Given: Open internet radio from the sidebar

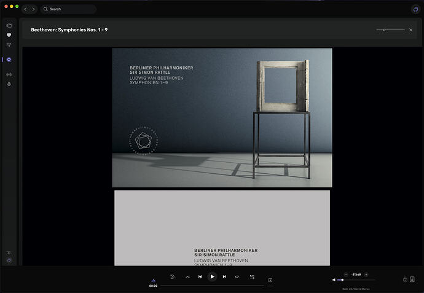Looking at the screenshot, I should [x=9, y=74].
